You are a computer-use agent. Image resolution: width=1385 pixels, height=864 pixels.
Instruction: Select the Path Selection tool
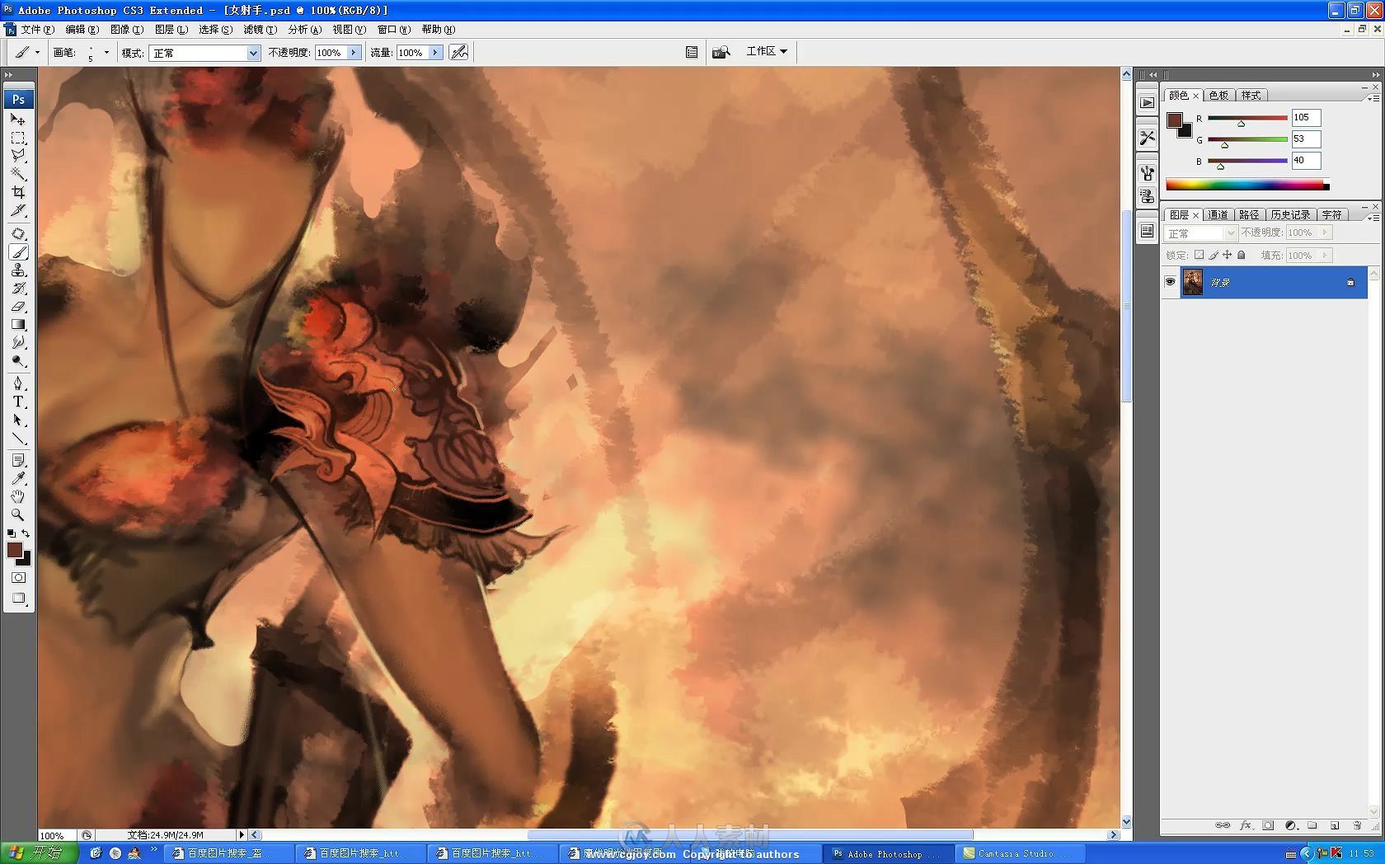(x=18, y=420)
